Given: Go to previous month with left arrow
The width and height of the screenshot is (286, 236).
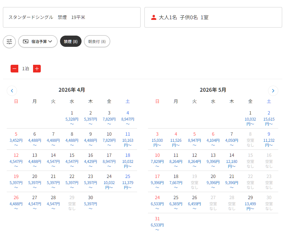Looking at the screenshot, I should tap(12, 91).
